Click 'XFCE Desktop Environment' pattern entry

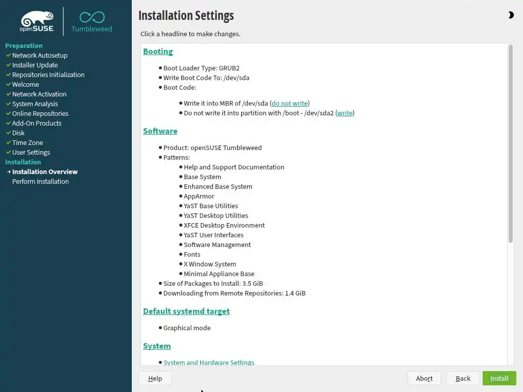(224, 225)
